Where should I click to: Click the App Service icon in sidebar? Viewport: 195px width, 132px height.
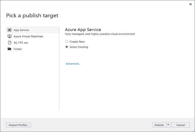tap(9, 30)
